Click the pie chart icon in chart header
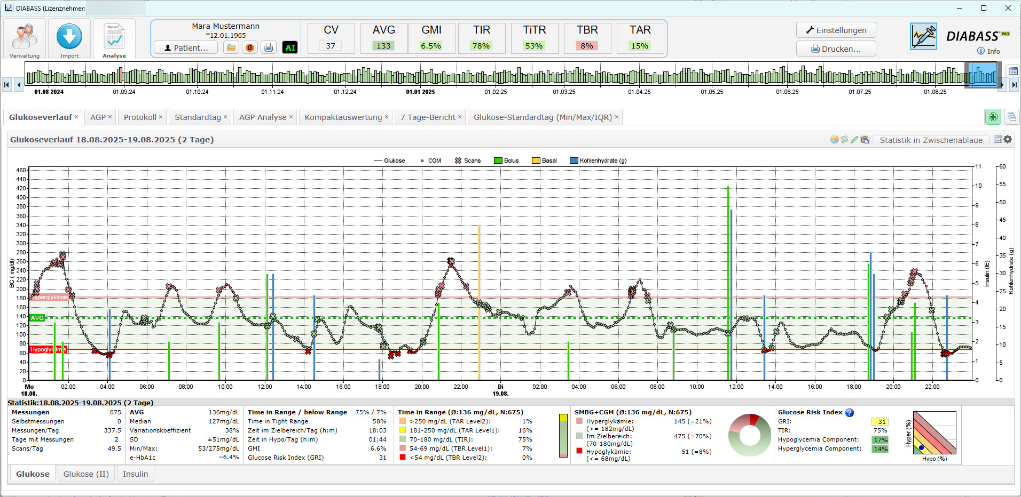The image size is (1021, 497). 835,140
